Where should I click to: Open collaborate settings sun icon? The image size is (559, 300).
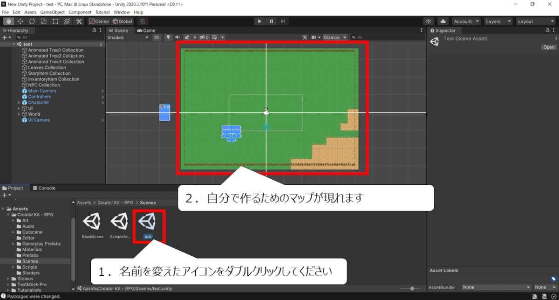coord(429,21)
